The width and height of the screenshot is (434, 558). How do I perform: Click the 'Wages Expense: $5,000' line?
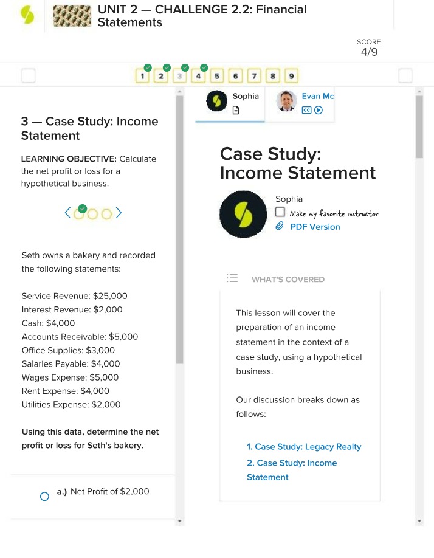click(70, 377)
